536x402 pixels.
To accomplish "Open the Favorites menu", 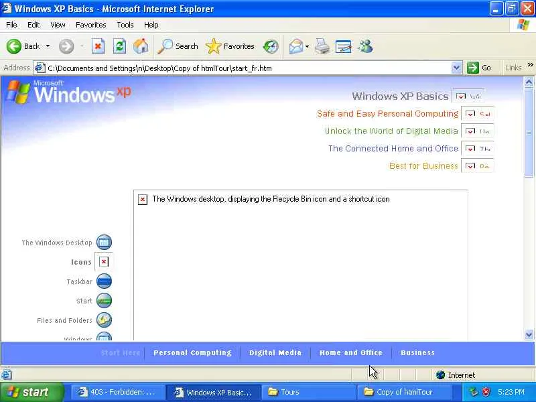I will click(x=90, y=25).
